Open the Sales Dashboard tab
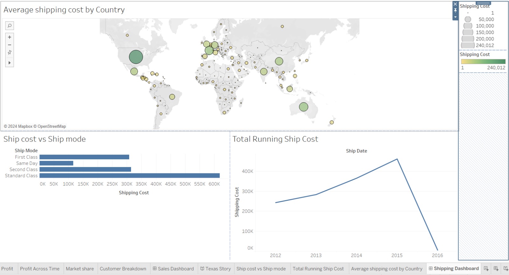 point(173,269)
